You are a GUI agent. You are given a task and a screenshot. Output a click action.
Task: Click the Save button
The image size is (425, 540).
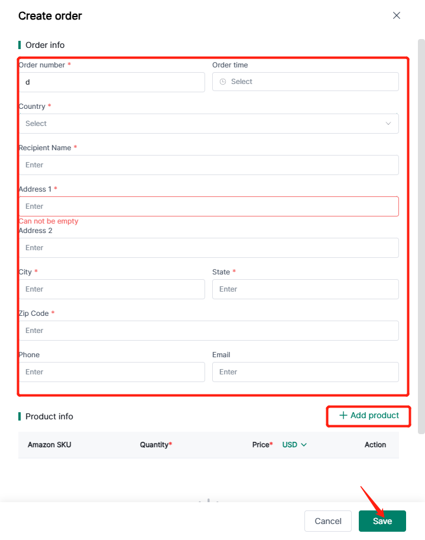point(382,521)
